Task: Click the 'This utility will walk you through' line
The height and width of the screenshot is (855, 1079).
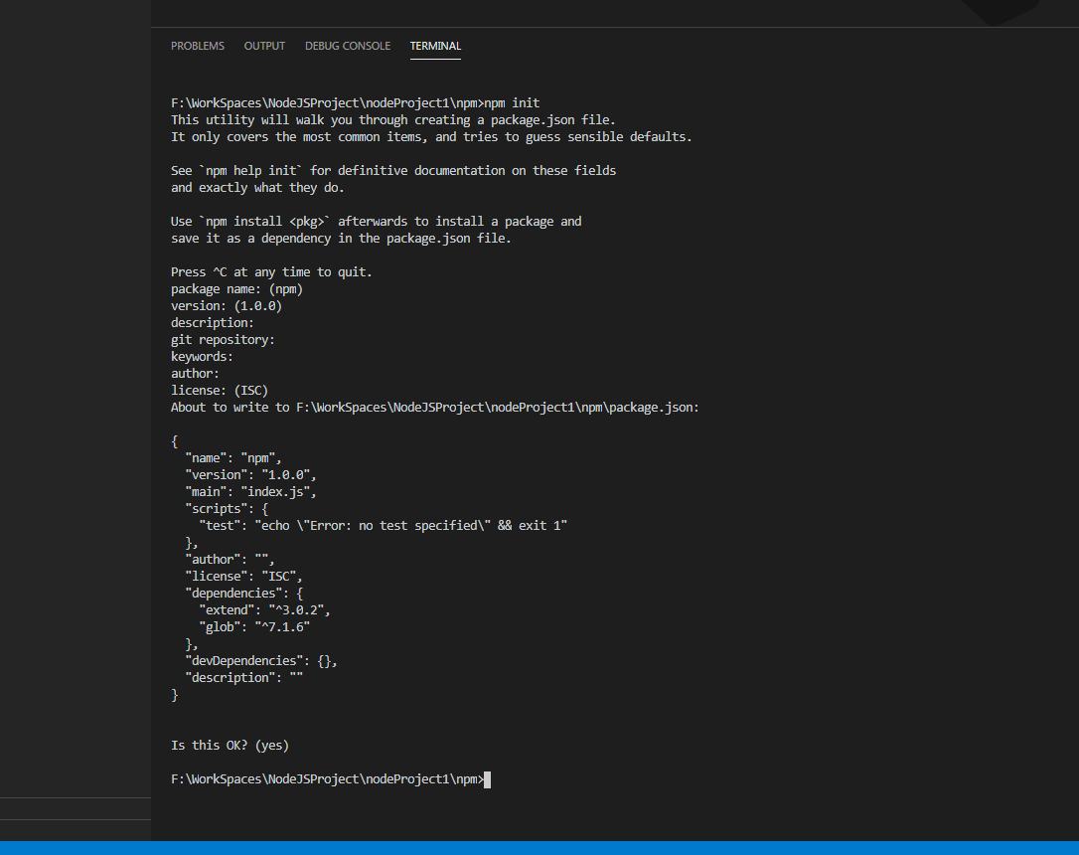Action: coord(392,119)
